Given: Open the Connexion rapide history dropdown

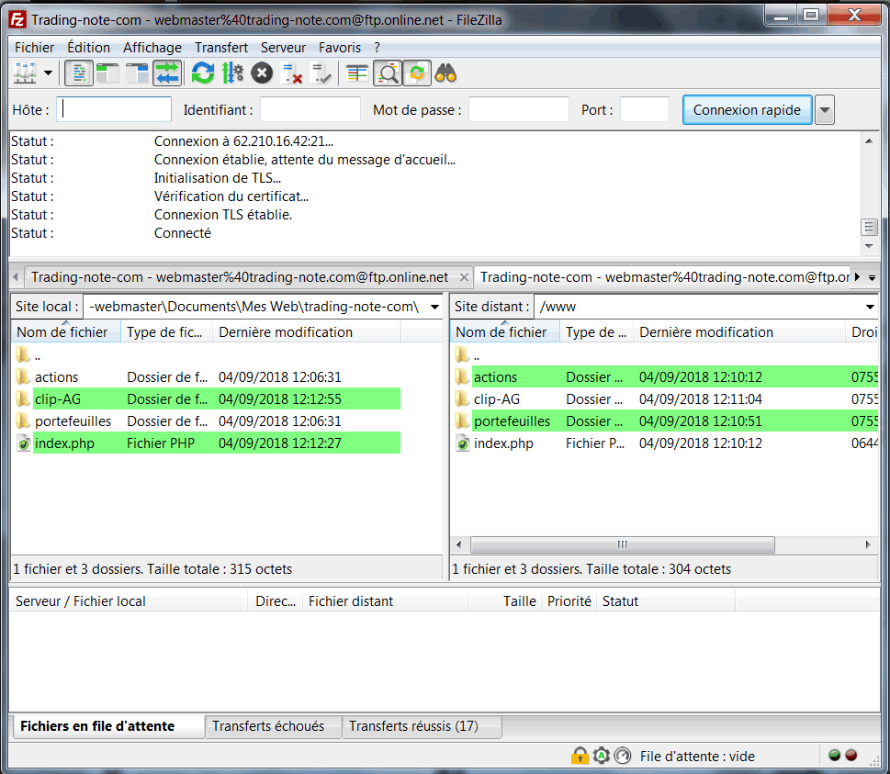Looking at the screenshot, I should click(x=825, y=110).
